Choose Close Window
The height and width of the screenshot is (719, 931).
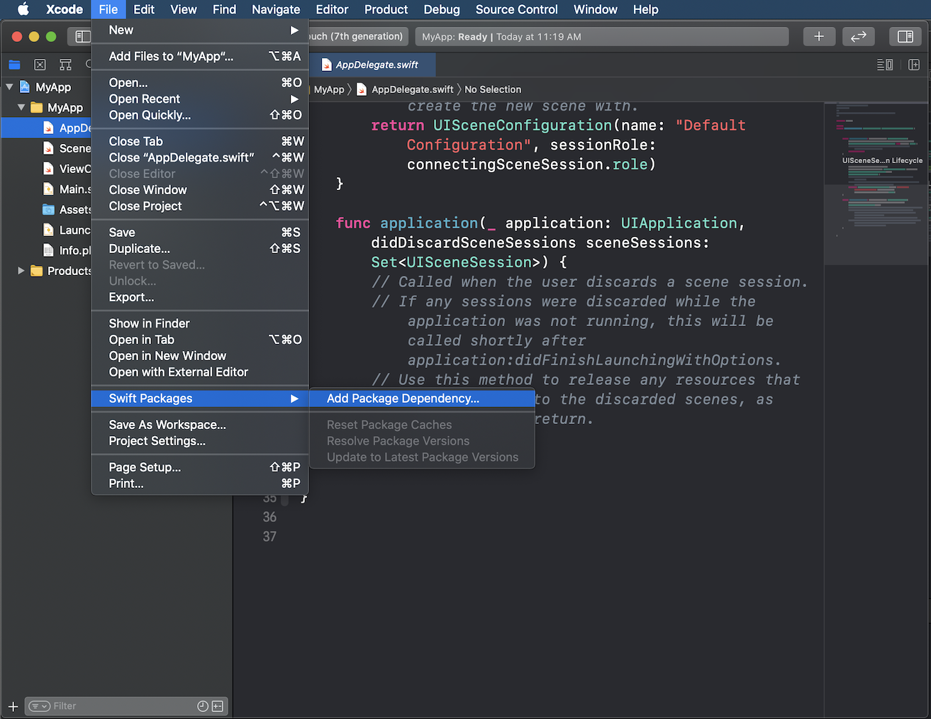[200, 190]
